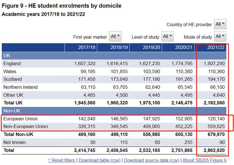
Task: Click European Union 2021/22 value 120,140
Action: coord(216,119)
